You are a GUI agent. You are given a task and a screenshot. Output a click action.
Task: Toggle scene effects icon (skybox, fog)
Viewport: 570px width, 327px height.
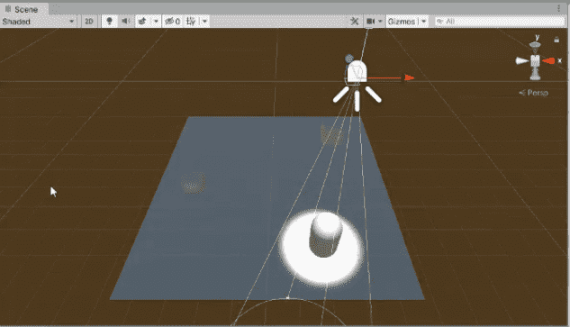(142, 22)
